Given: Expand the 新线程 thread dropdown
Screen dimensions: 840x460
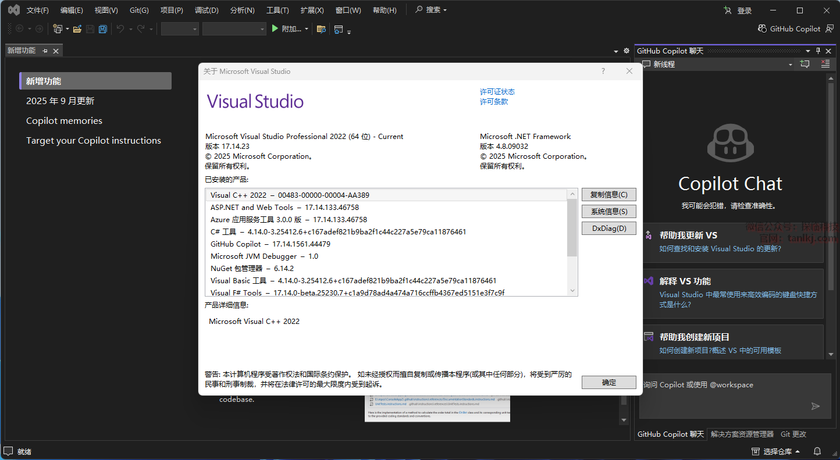Looking at the screenshot, I should click(790, 65).
